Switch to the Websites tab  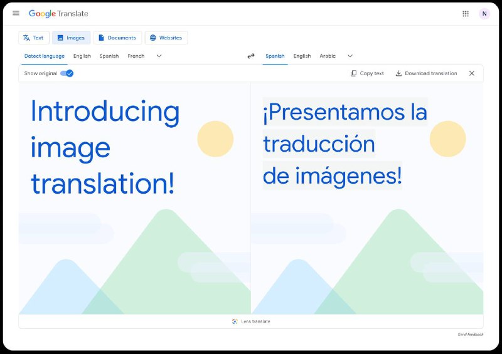point(166,38)
